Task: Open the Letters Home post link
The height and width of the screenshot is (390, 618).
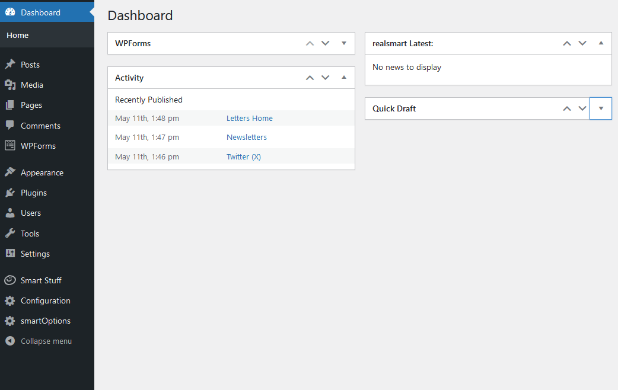Action: [250, 118]
